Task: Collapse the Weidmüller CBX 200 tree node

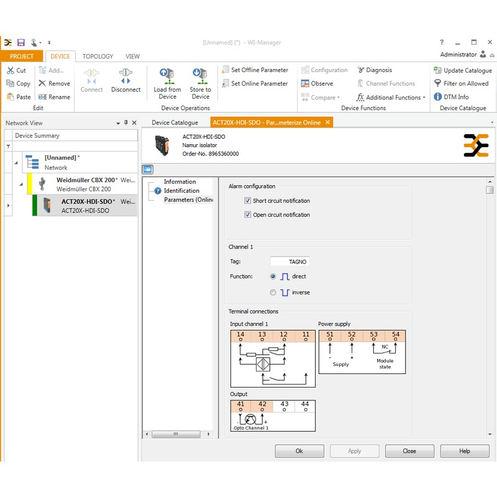Action: pos(21,184)
